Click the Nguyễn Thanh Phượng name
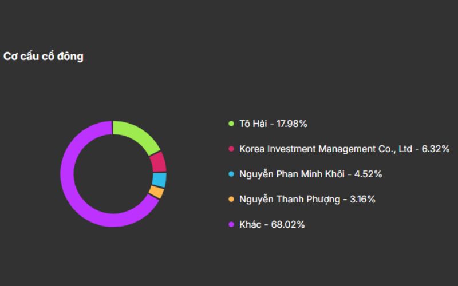 click(290, 199)
